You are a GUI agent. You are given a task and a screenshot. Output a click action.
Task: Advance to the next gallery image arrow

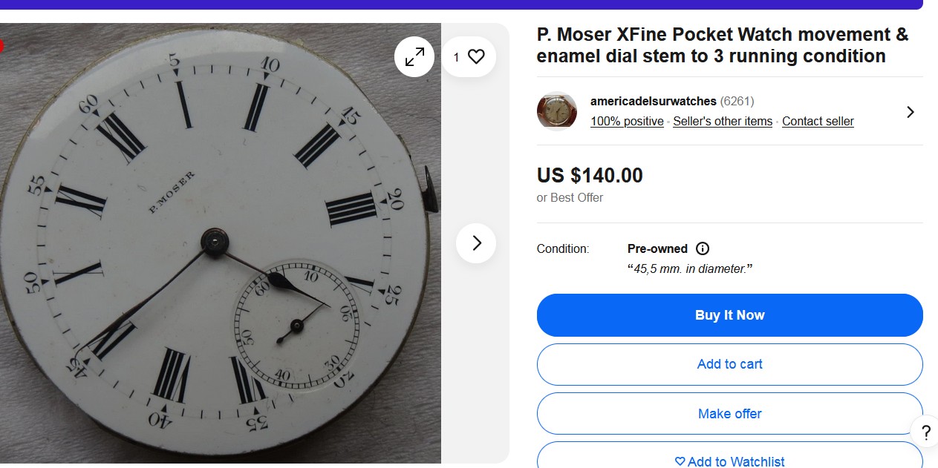[x=476, y=243]
